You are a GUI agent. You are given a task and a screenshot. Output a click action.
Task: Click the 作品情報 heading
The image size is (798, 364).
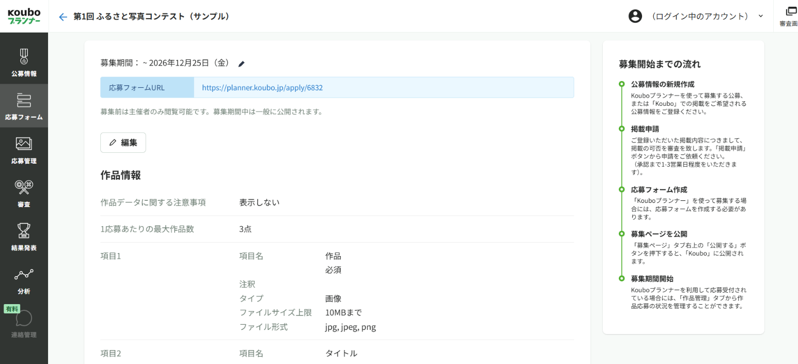(x=120, y=175)
